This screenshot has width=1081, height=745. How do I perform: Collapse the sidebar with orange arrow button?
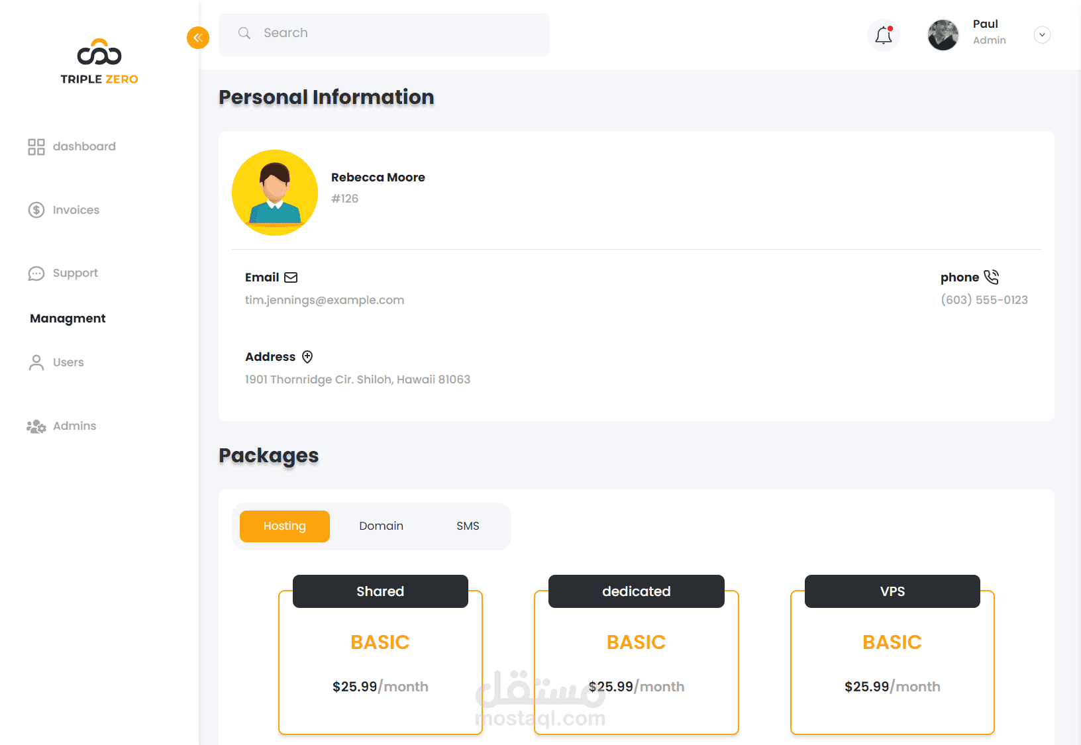point(198,38)
